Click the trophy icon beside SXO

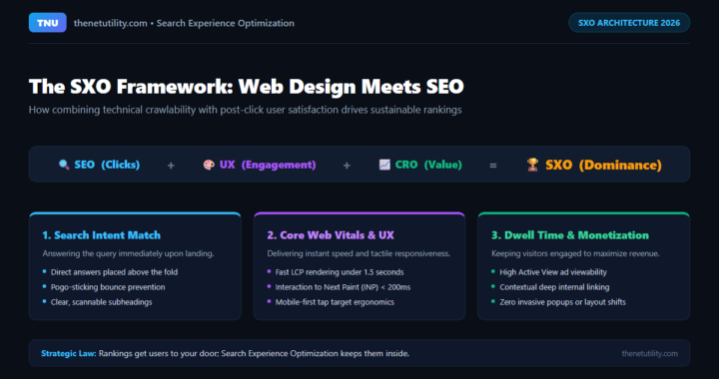tap(532, 165)
